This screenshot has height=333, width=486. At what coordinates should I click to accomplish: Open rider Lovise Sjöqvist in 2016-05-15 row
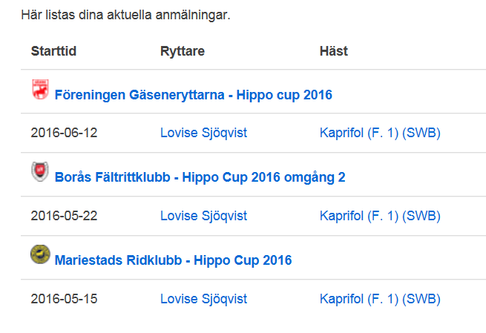point(203,299)
